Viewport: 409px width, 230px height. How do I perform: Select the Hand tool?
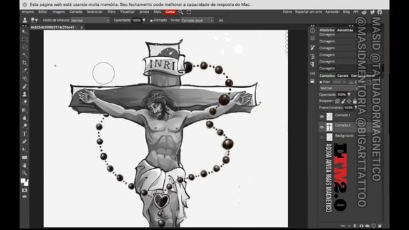pos(24,165)
